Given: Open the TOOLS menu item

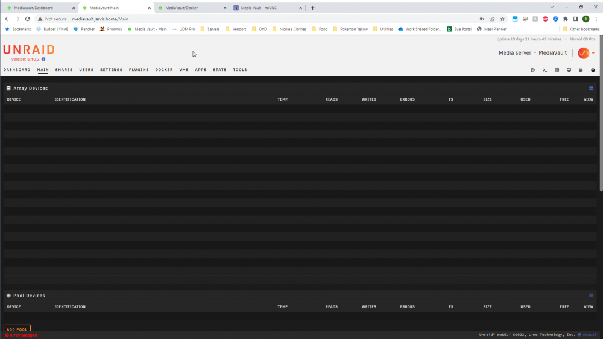Looking at the screenshot, I should coord(240,70).
